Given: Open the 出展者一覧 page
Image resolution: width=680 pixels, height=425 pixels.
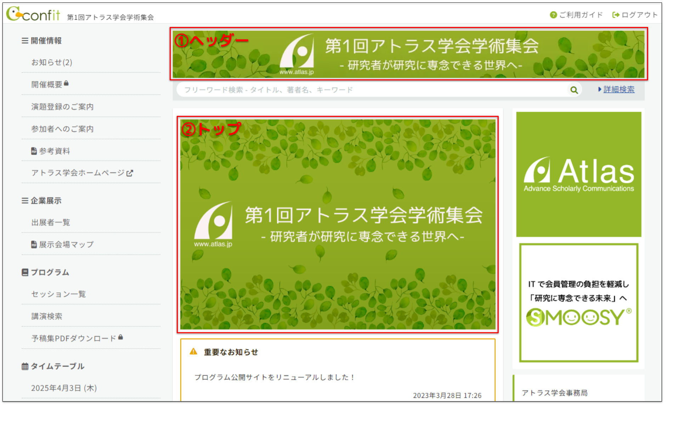Looking at the screenshot, I should click(x=51, y=222).
